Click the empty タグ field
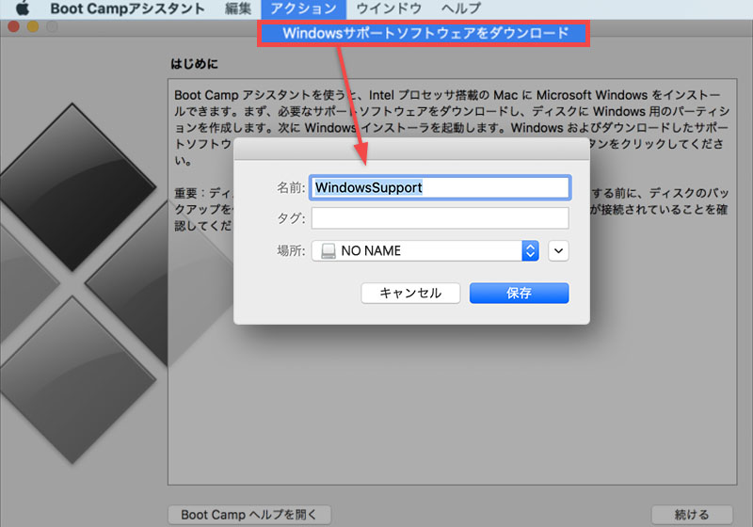Image resolution: width=753 pixels, height=527 pixels. point(440,218)
